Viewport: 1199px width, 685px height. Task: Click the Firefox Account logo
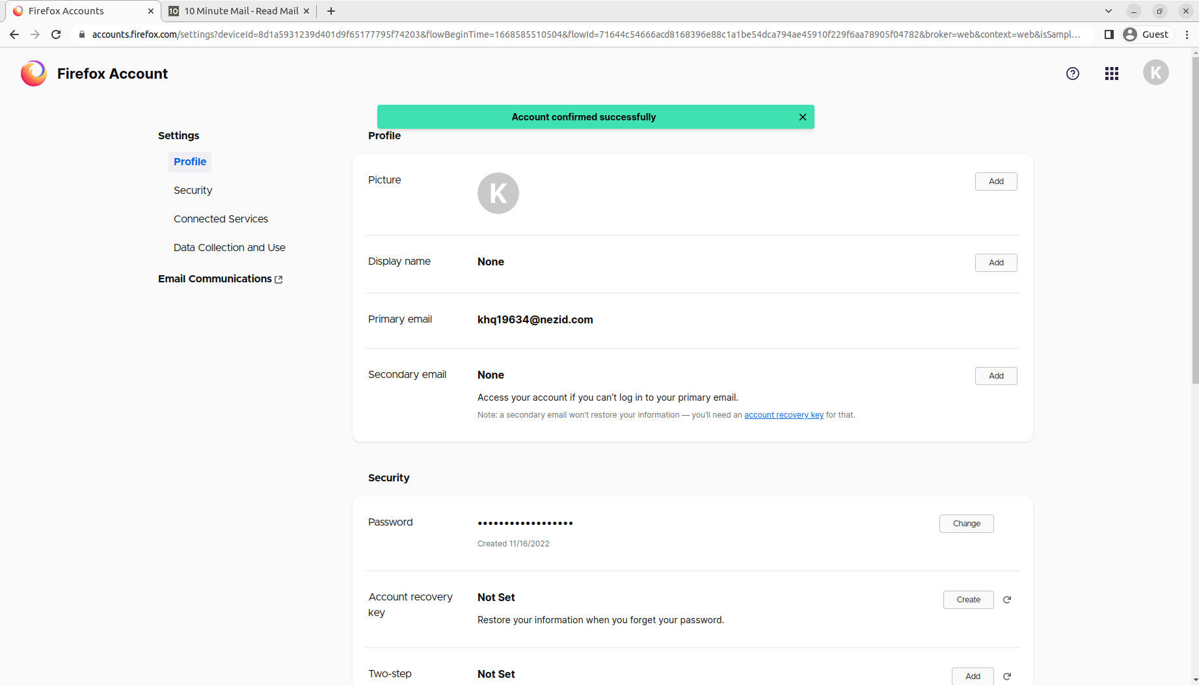click(x=33, y=74)
